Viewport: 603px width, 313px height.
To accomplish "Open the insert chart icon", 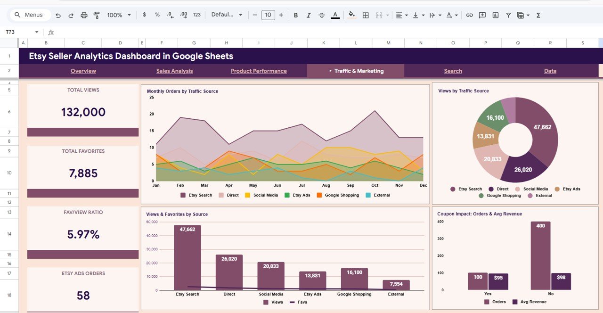I will tap(495, 15).
